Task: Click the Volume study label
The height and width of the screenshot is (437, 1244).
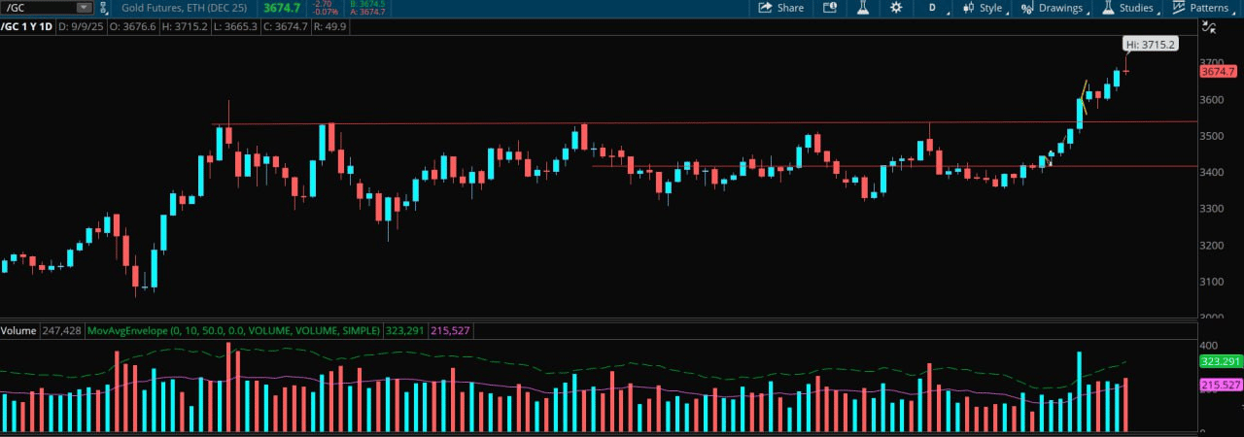Action: 18,331
